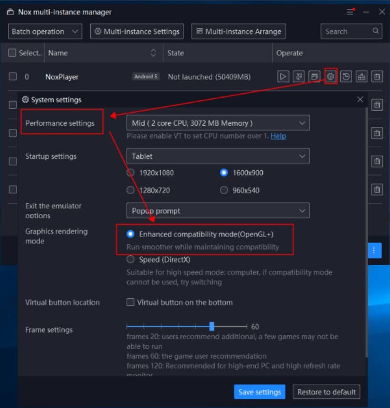
Task: Open the Tablet startup mode dropdown
Action: coord(218,156)
